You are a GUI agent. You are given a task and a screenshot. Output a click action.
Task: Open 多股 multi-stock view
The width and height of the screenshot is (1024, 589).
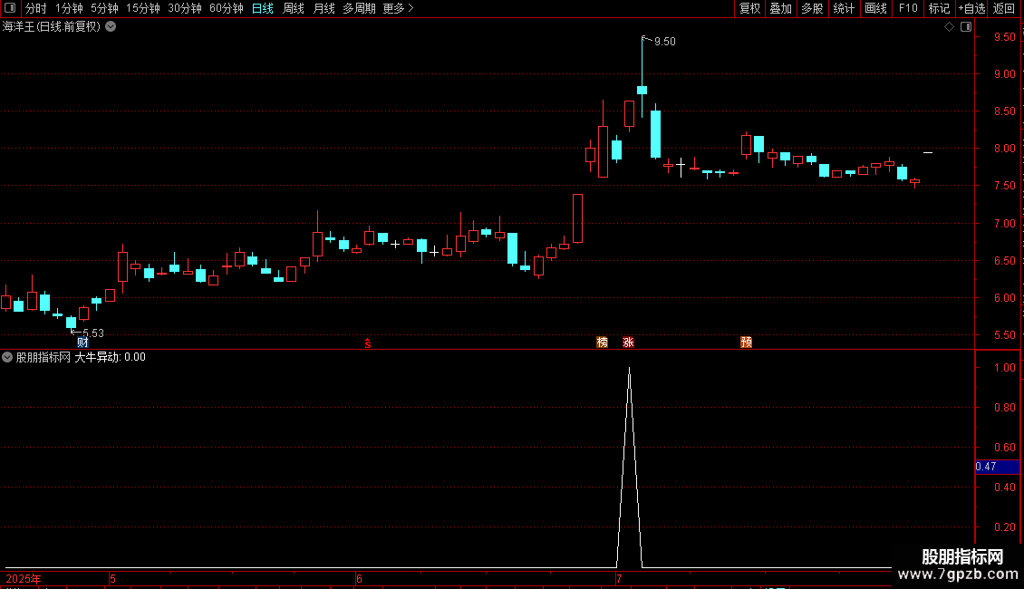click(812, 8)
